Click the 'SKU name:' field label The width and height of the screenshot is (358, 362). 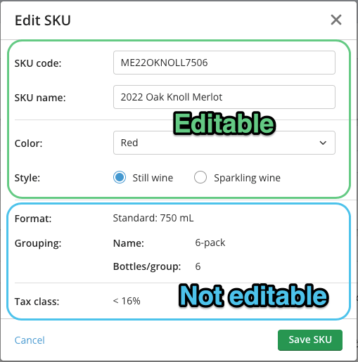tap(40, 98)
